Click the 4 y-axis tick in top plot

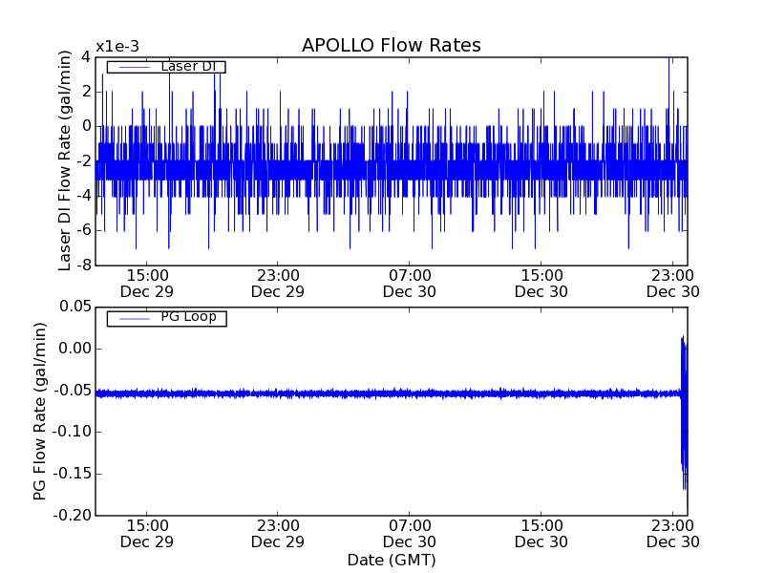(85, 56)
